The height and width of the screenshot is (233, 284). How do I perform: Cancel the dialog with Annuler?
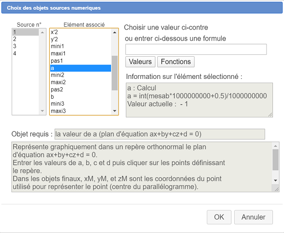click(x=254, y=217)
